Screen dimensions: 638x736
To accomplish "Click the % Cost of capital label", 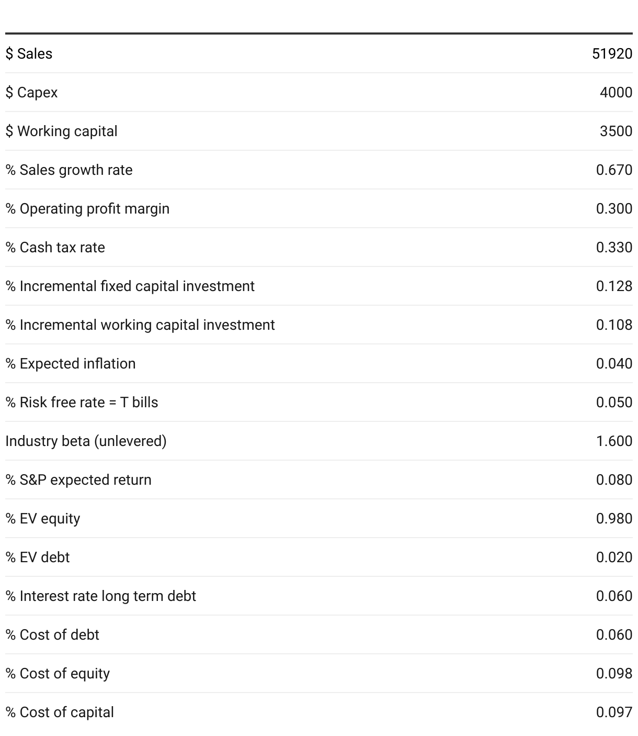I will (x=60, y=712).
